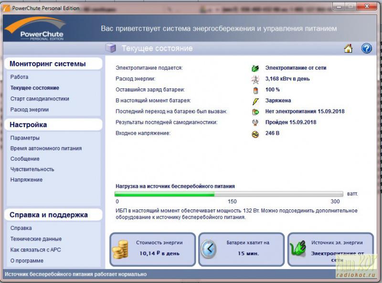
Task: Click the Источник эл. энергии card
Action: (330, 250)
